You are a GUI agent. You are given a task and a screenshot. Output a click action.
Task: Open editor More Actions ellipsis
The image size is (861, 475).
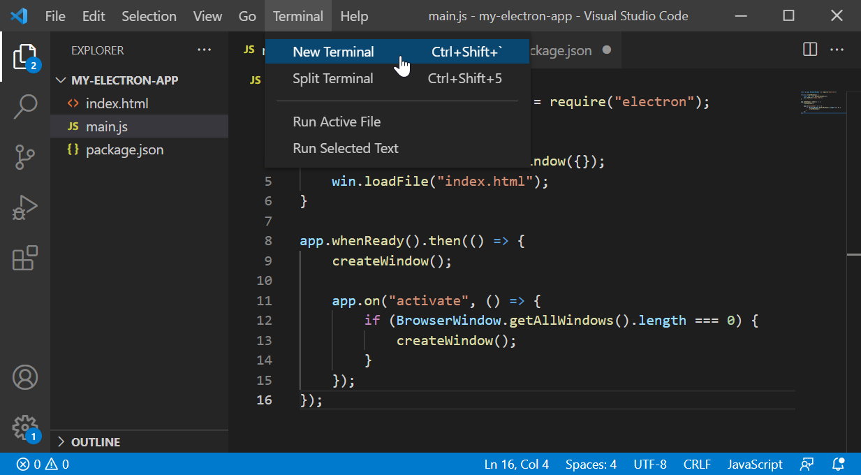pyautogui.click(x=837, y=50)
